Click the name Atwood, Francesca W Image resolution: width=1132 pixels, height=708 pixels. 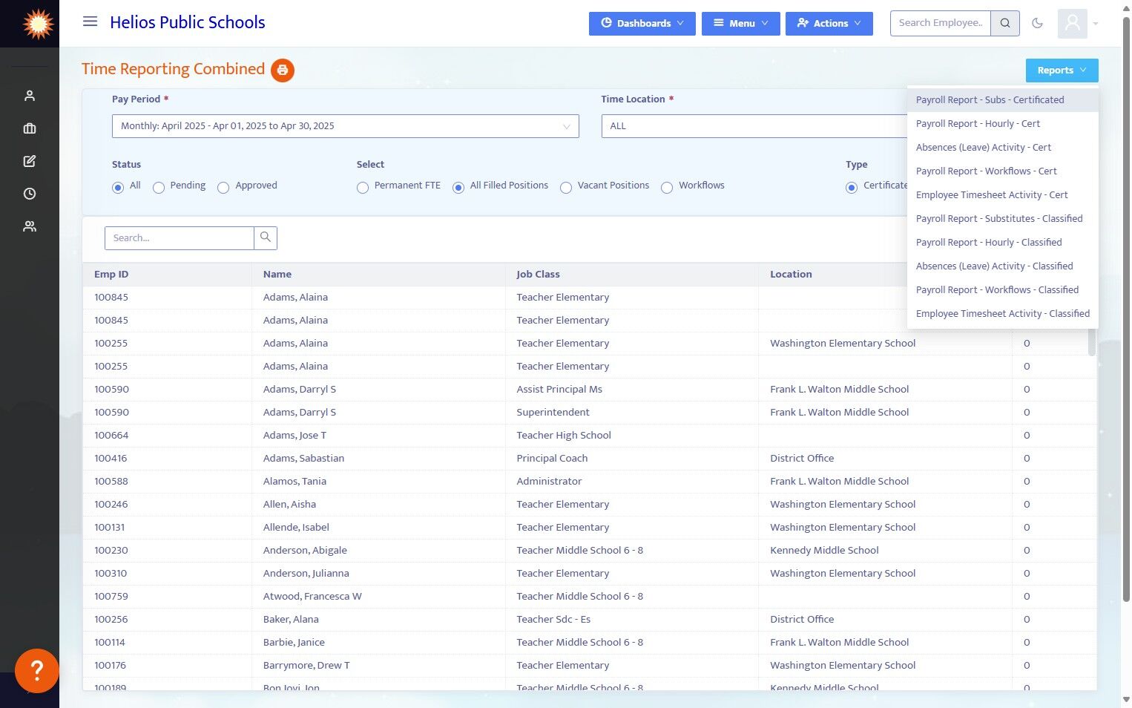click(312, 597)
